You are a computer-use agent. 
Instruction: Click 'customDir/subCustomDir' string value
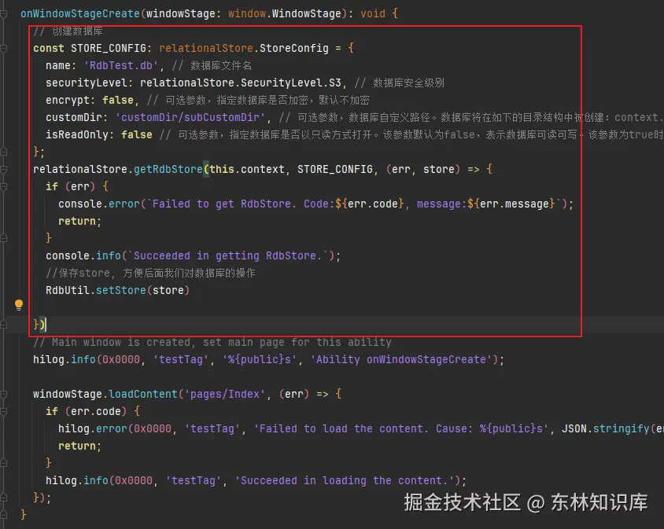(x=190, y=117)
